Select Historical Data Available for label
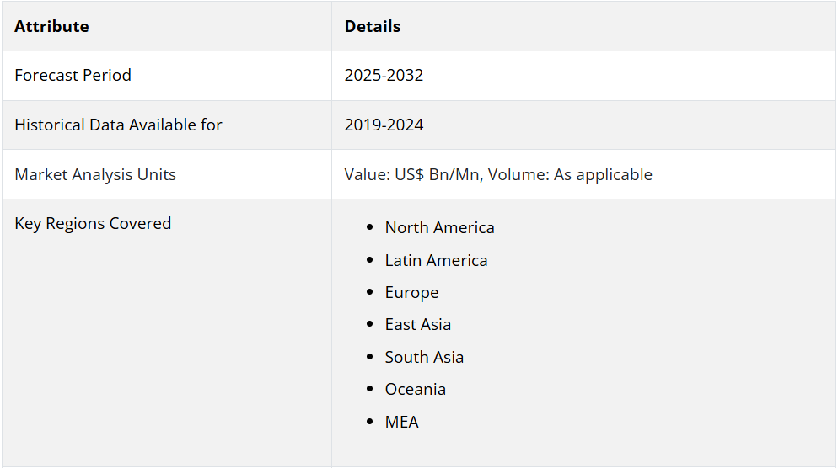 click(x=118, y=125)
